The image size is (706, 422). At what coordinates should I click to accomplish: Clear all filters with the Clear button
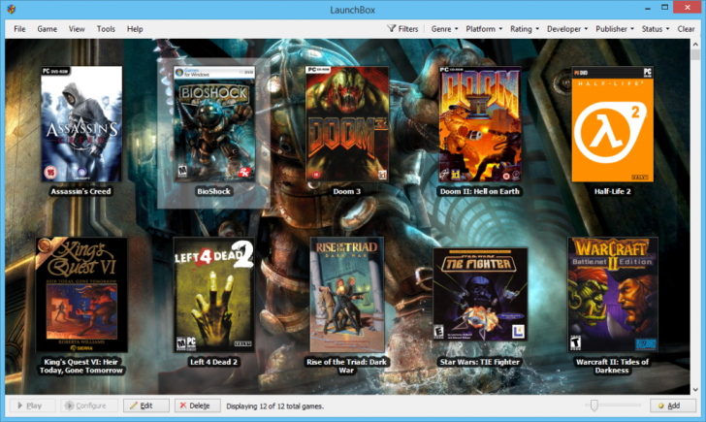[x=686, y=29]
